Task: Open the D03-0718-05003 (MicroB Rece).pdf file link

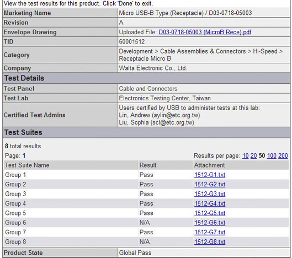Action: pyautogui.click(x=205, y=32)
